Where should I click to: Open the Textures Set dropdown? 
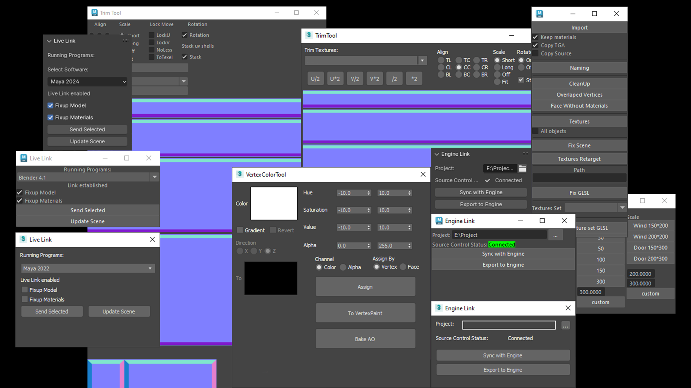[622, 208]
